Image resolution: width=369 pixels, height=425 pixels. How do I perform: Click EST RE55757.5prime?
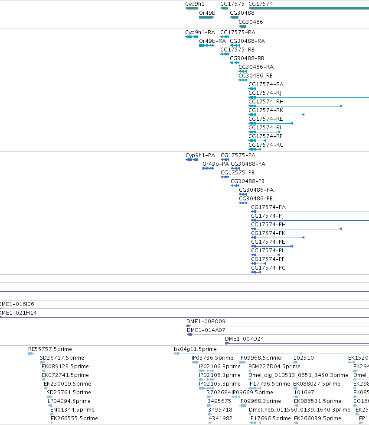[50, 349]
